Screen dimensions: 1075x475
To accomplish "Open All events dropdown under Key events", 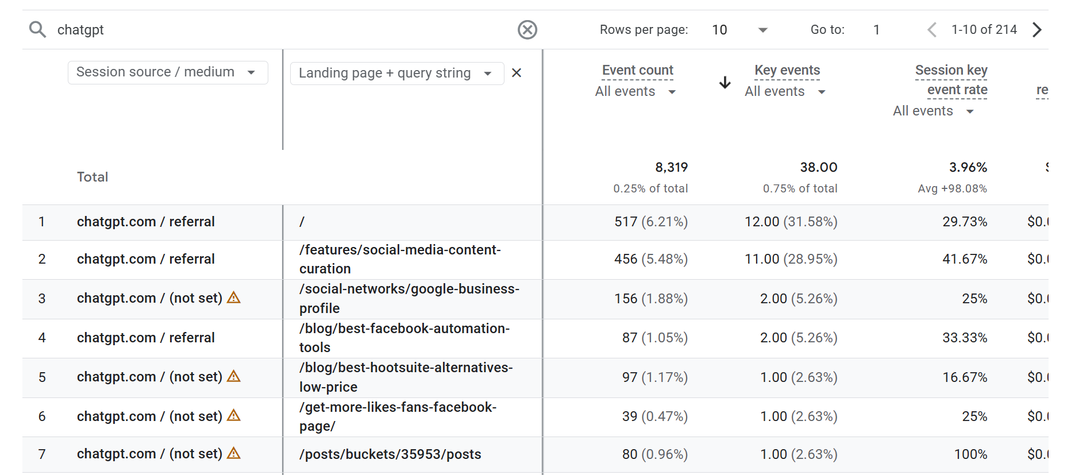I will [785, 92].
